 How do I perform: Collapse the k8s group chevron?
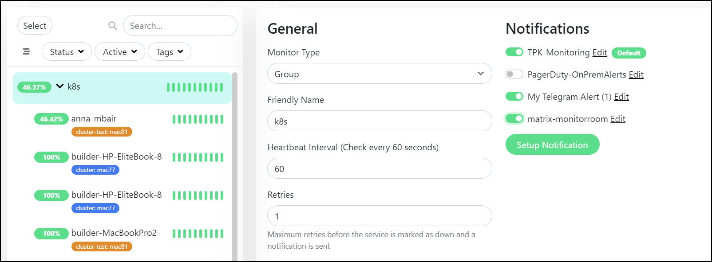click(60, 86)
